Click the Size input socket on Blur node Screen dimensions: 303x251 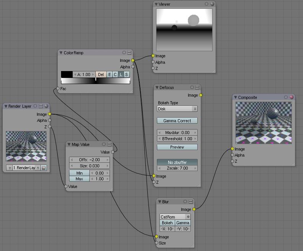click(156, 243)
